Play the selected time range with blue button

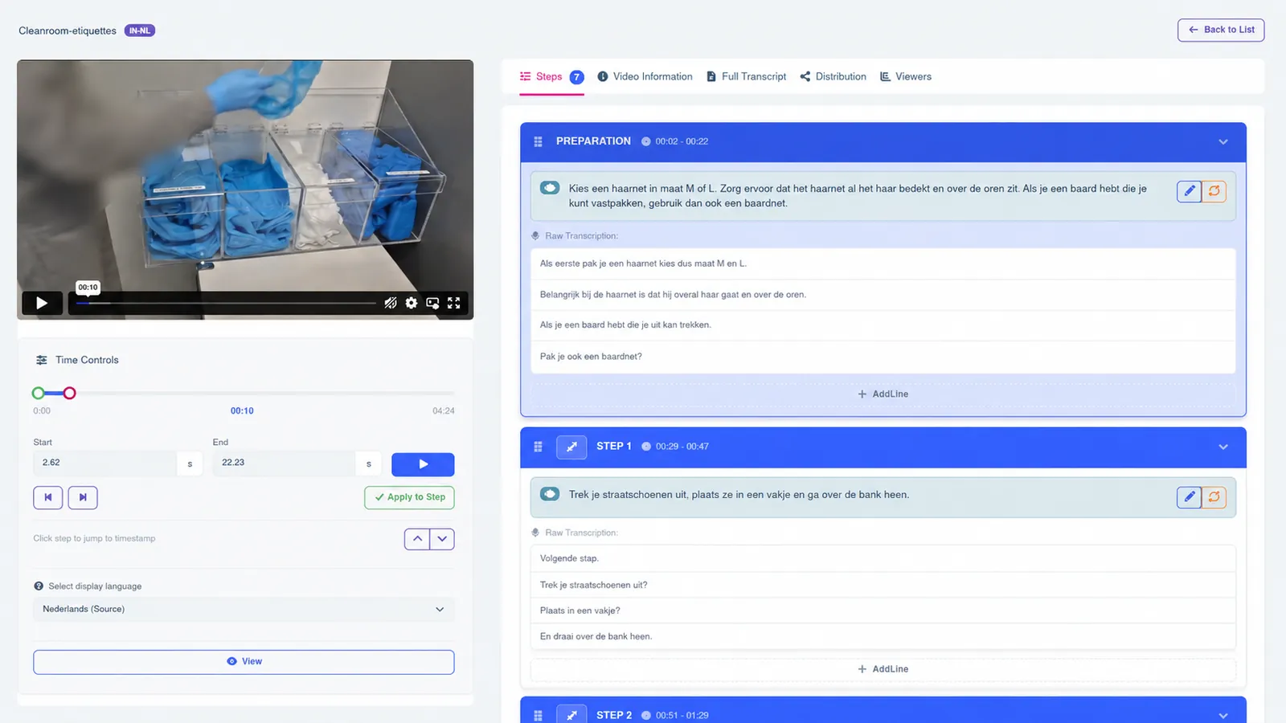tap(423, 464)
